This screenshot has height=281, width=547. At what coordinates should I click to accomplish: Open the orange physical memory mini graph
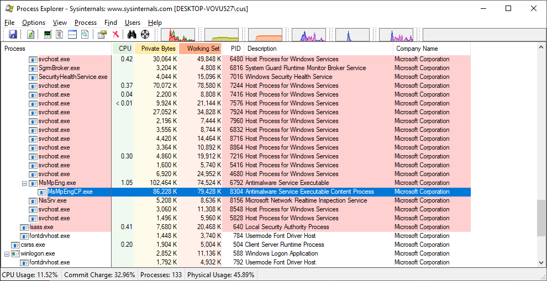click(265, 35)
